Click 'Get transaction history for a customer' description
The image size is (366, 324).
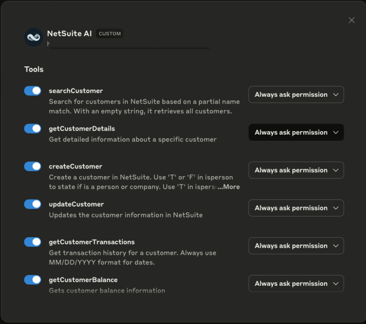pos(132,258)
